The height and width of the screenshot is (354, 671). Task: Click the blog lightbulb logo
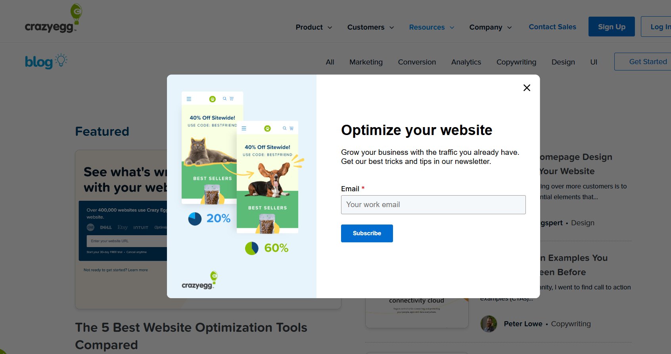(46, 61)
